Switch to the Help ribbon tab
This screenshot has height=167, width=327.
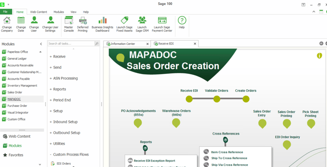pyautogui.click(x=86, y=12)
